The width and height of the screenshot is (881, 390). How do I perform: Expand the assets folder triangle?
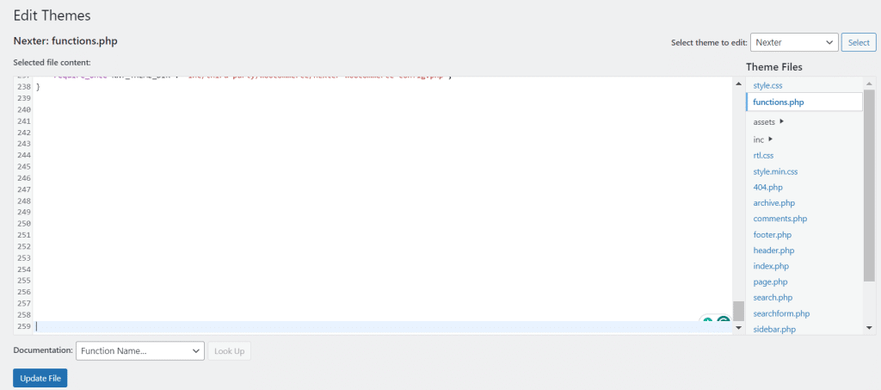[781, 121]
